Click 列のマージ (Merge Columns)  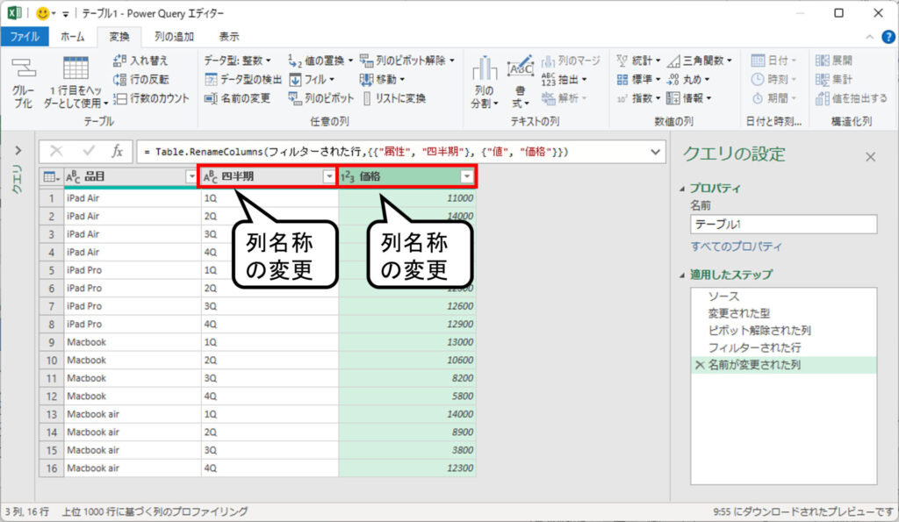[571, 61]
